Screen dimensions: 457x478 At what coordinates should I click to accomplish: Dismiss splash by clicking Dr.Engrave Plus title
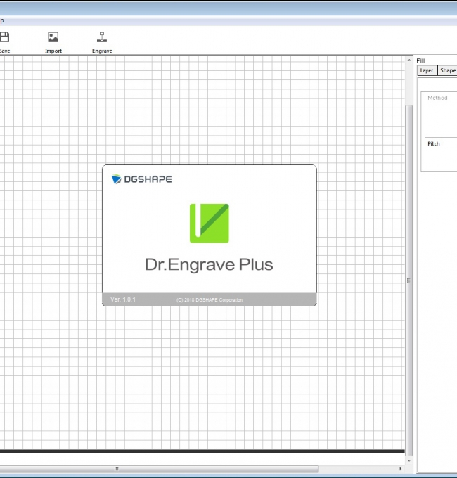(x=209, y=264)
